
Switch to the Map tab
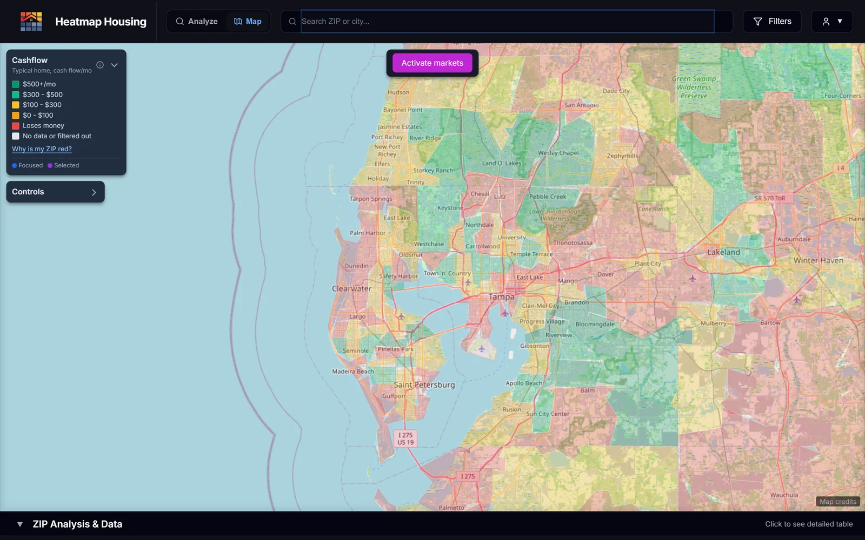[x=248, y=22]
